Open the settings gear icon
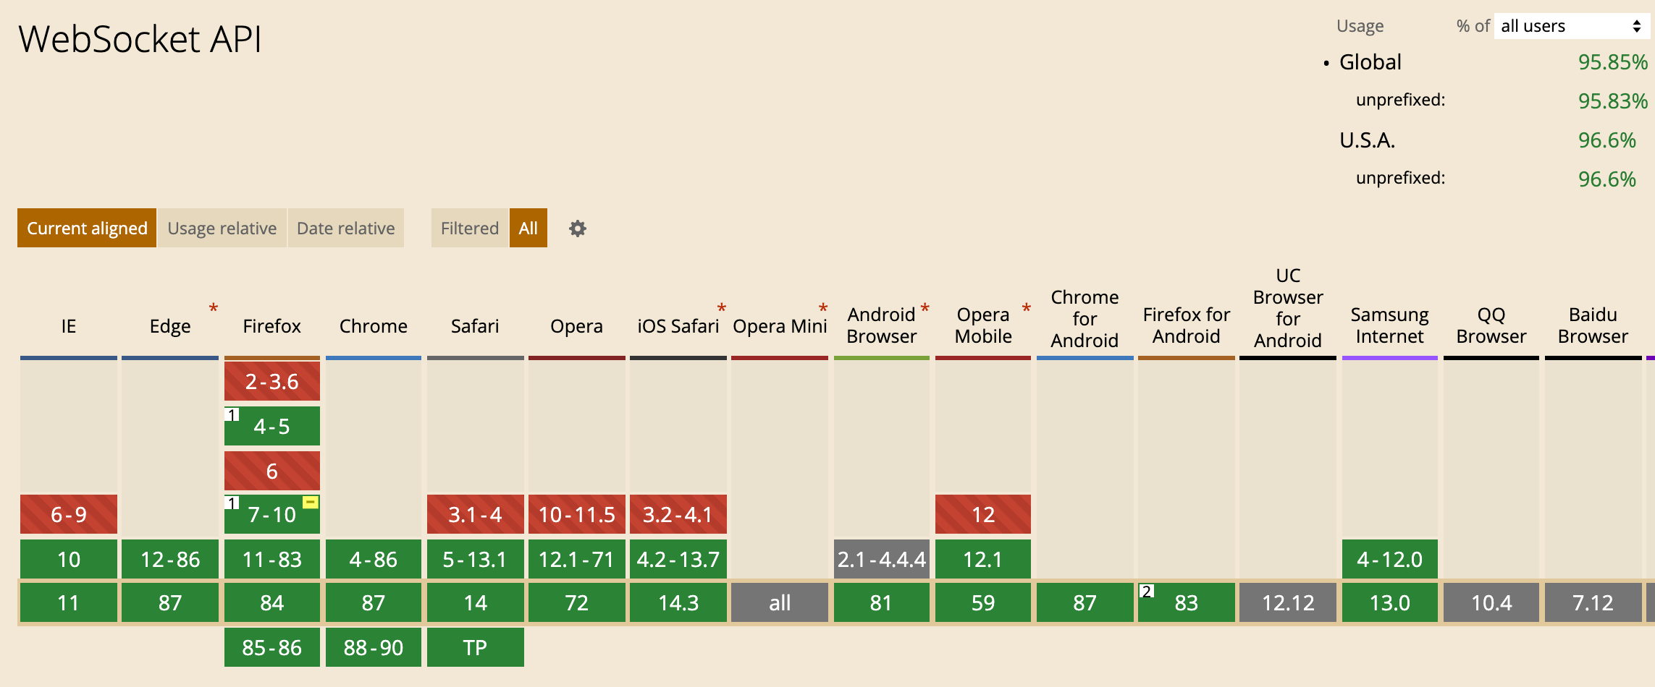The image size is (1655, 687). tap(577, 229)
